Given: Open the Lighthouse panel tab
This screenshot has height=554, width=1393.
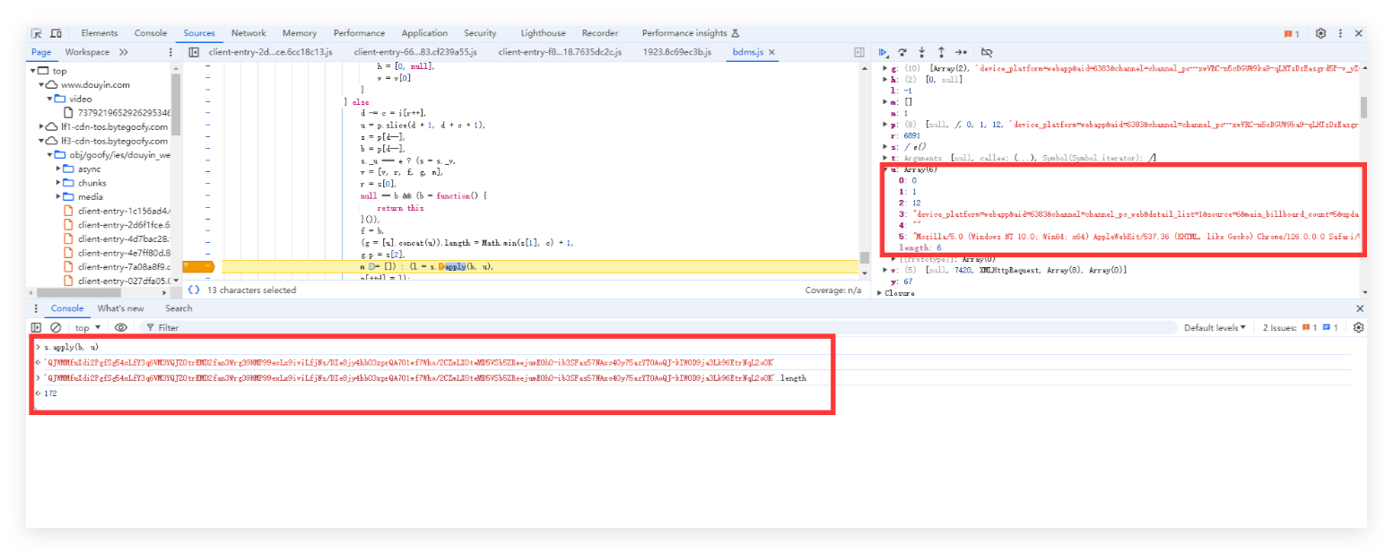Looking at the screenshot, I should (x=543, y=33).
